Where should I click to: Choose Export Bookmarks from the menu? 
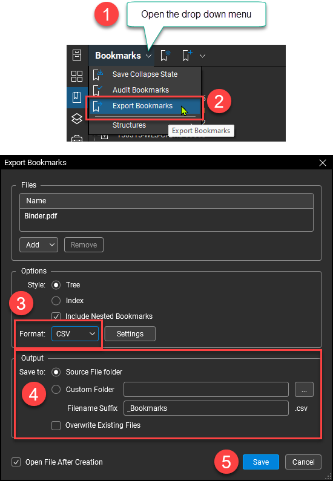[x=144, y=106]
